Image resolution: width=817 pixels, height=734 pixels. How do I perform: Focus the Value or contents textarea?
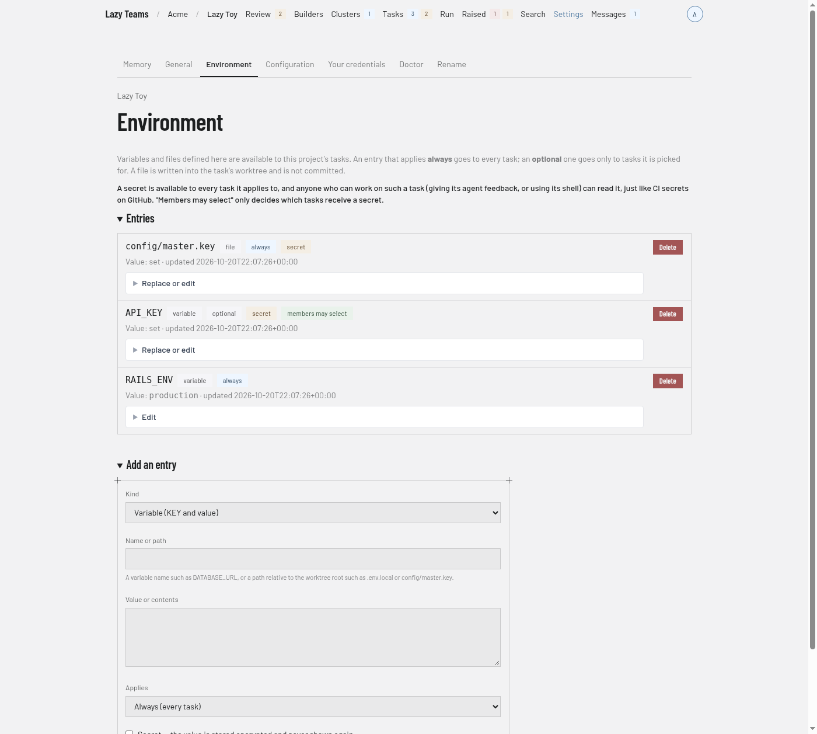[x=313, y=637]
